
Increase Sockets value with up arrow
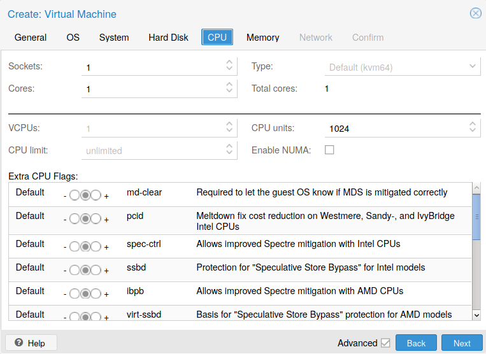pos(229,62)
